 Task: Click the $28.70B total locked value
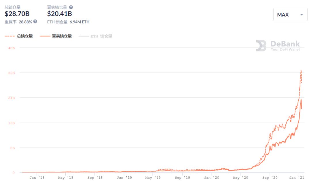[x=17, y=14]
